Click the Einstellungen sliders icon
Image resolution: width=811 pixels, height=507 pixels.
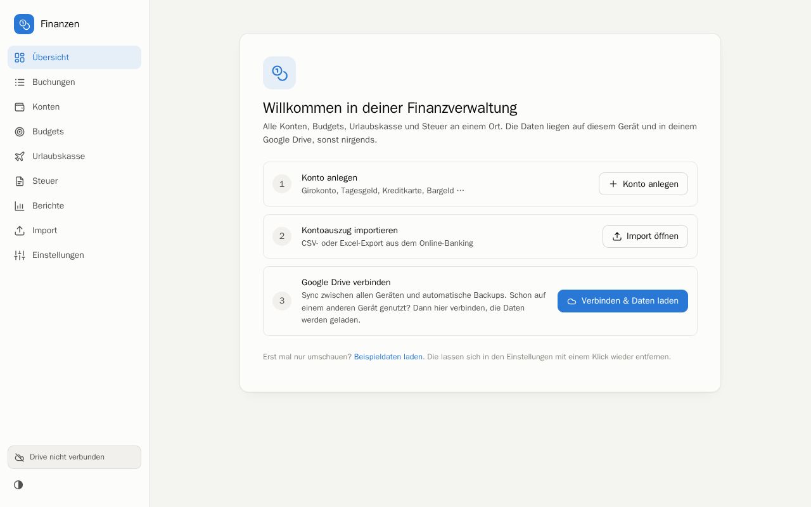[x=20, y=255]
